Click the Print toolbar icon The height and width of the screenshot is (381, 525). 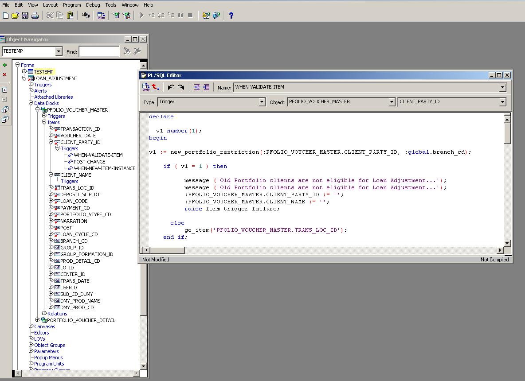pos(35,16)
